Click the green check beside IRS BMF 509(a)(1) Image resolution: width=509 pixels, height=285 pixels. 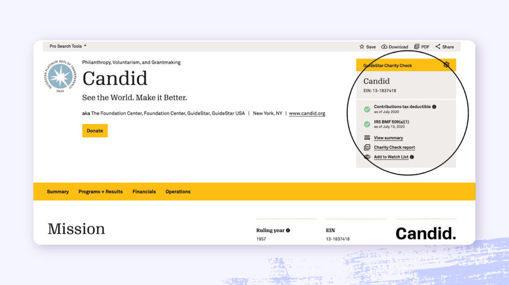(x=367, y=124)
